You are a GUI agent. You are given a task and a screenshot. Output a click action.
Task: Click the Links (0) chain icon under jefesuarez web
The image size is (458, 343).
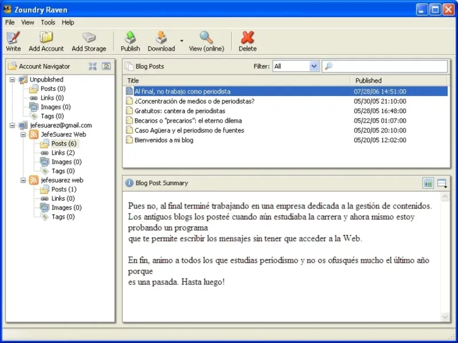(45, 198)
